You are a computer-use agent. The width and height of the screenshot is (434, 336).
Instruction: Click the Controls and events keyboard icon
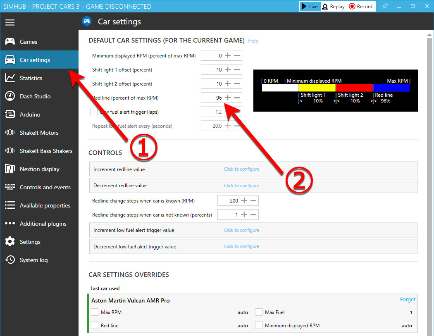pos(10,187)
